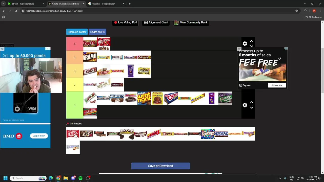324x182 pixels.
Task: Close the flake bar Google Search tab
Action: click(x=124, y=4)
